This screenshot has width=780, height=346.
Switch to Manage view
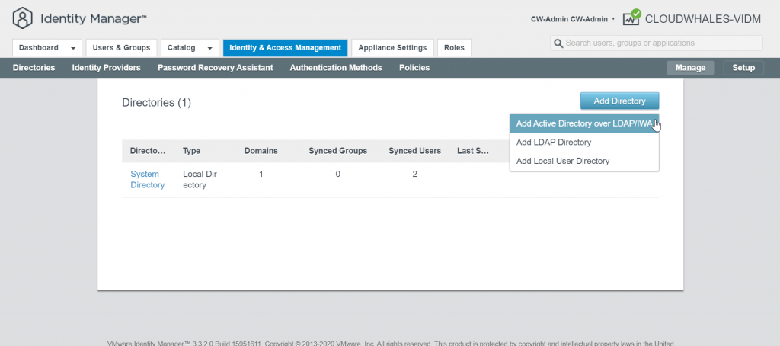pyautogui.click(x=690, y=68)
